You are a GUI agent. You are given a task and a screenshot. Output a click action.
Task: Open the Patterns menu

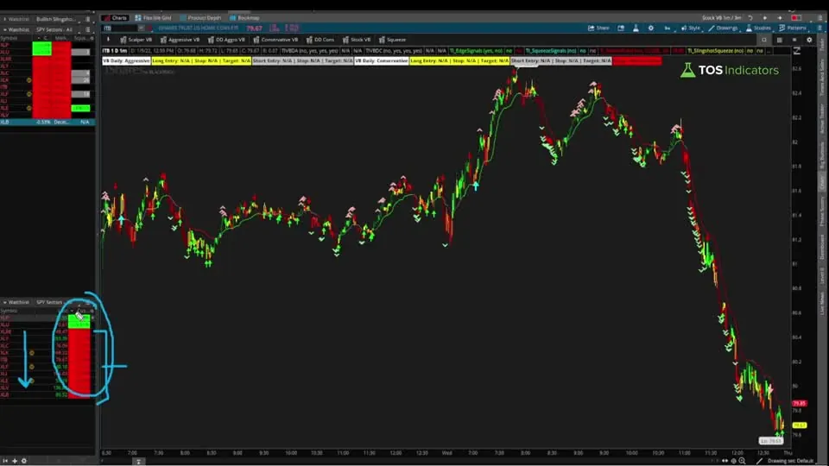793,28
